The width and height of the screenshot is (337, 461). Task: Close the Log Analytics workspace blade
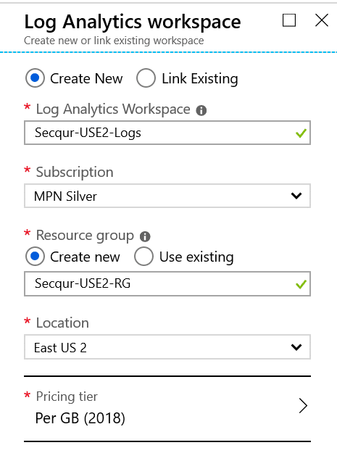click(322, 20)
